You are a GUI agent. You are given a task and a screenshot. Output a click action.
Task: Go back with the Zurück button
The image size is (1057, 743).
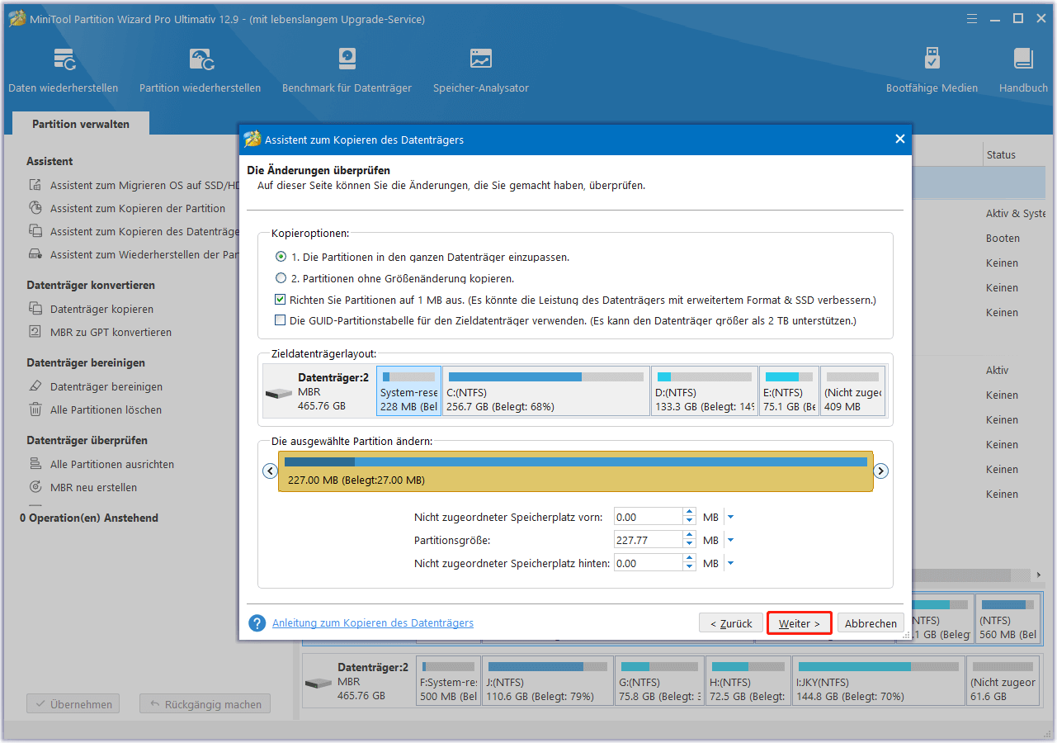(x=731, y=623)
